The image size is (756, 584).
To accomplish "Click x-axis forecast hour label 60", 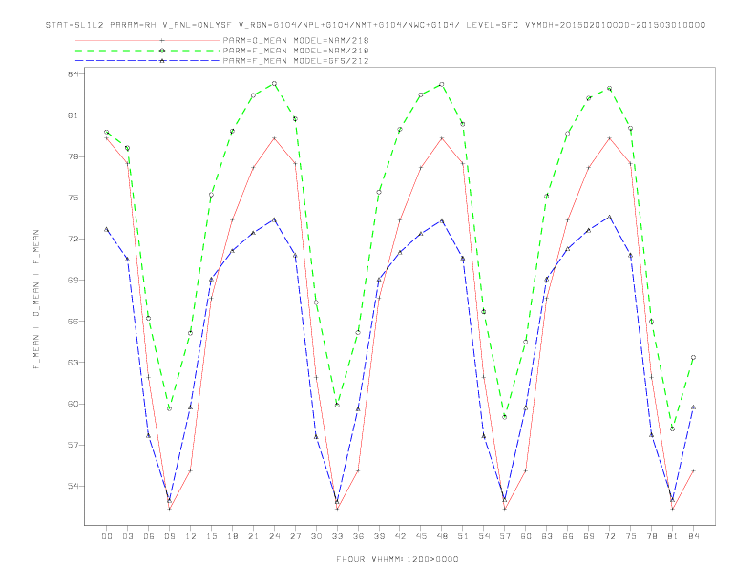I will tap(526, 536).
